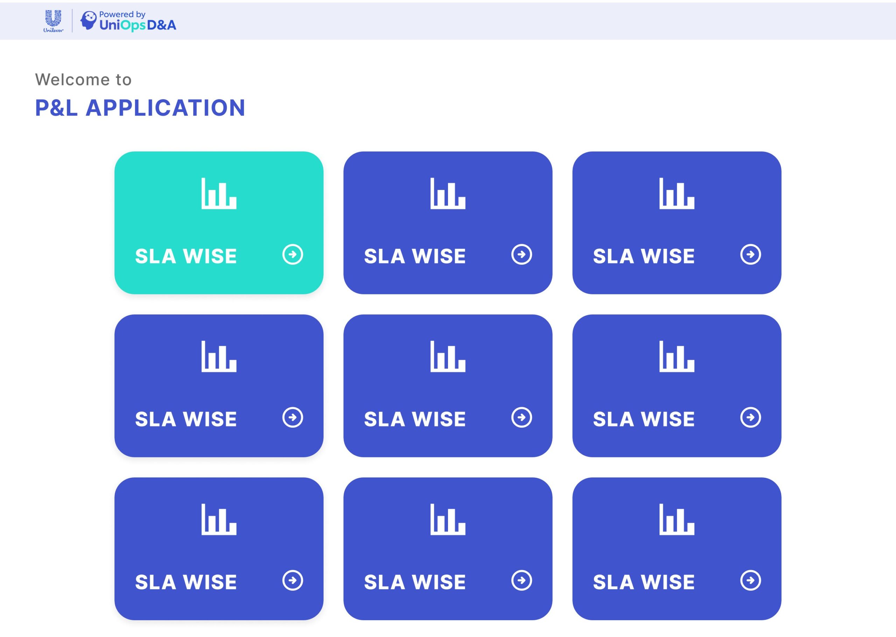This screenshot has width=896, height=637.
Task: Click arrow icon on middle-left SLA WISE card
Action: 293,417
